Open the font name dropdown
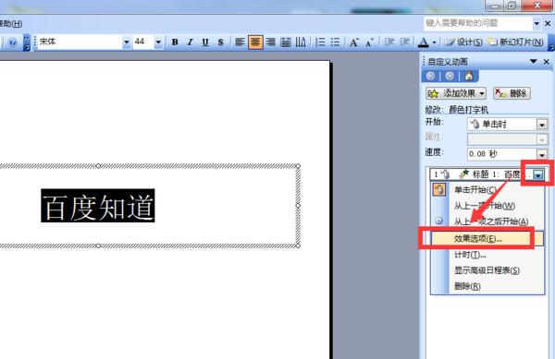This screenshot has height=359, width=555. tap(127, 42)
